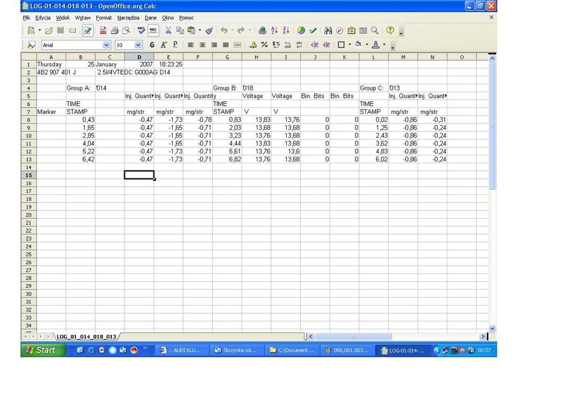The height and width of the screenshot is (419, 567).
Task: Apply font color with A icon
Action: (x=376, y=45)
